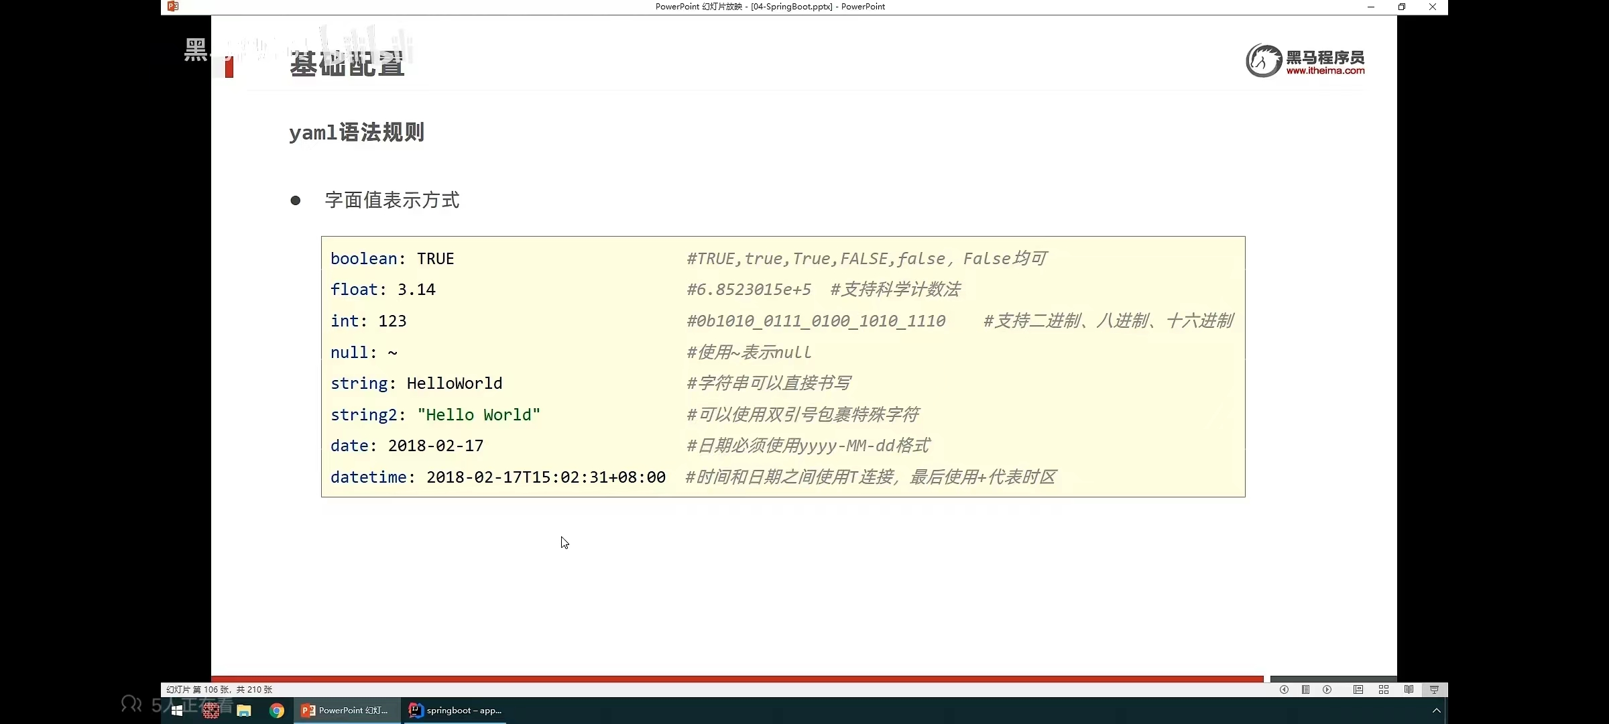Switch to Reading view icon

tap(1409, 689)
